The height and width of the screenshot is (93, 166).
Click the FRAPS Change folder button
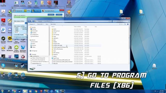pos(51,15)
